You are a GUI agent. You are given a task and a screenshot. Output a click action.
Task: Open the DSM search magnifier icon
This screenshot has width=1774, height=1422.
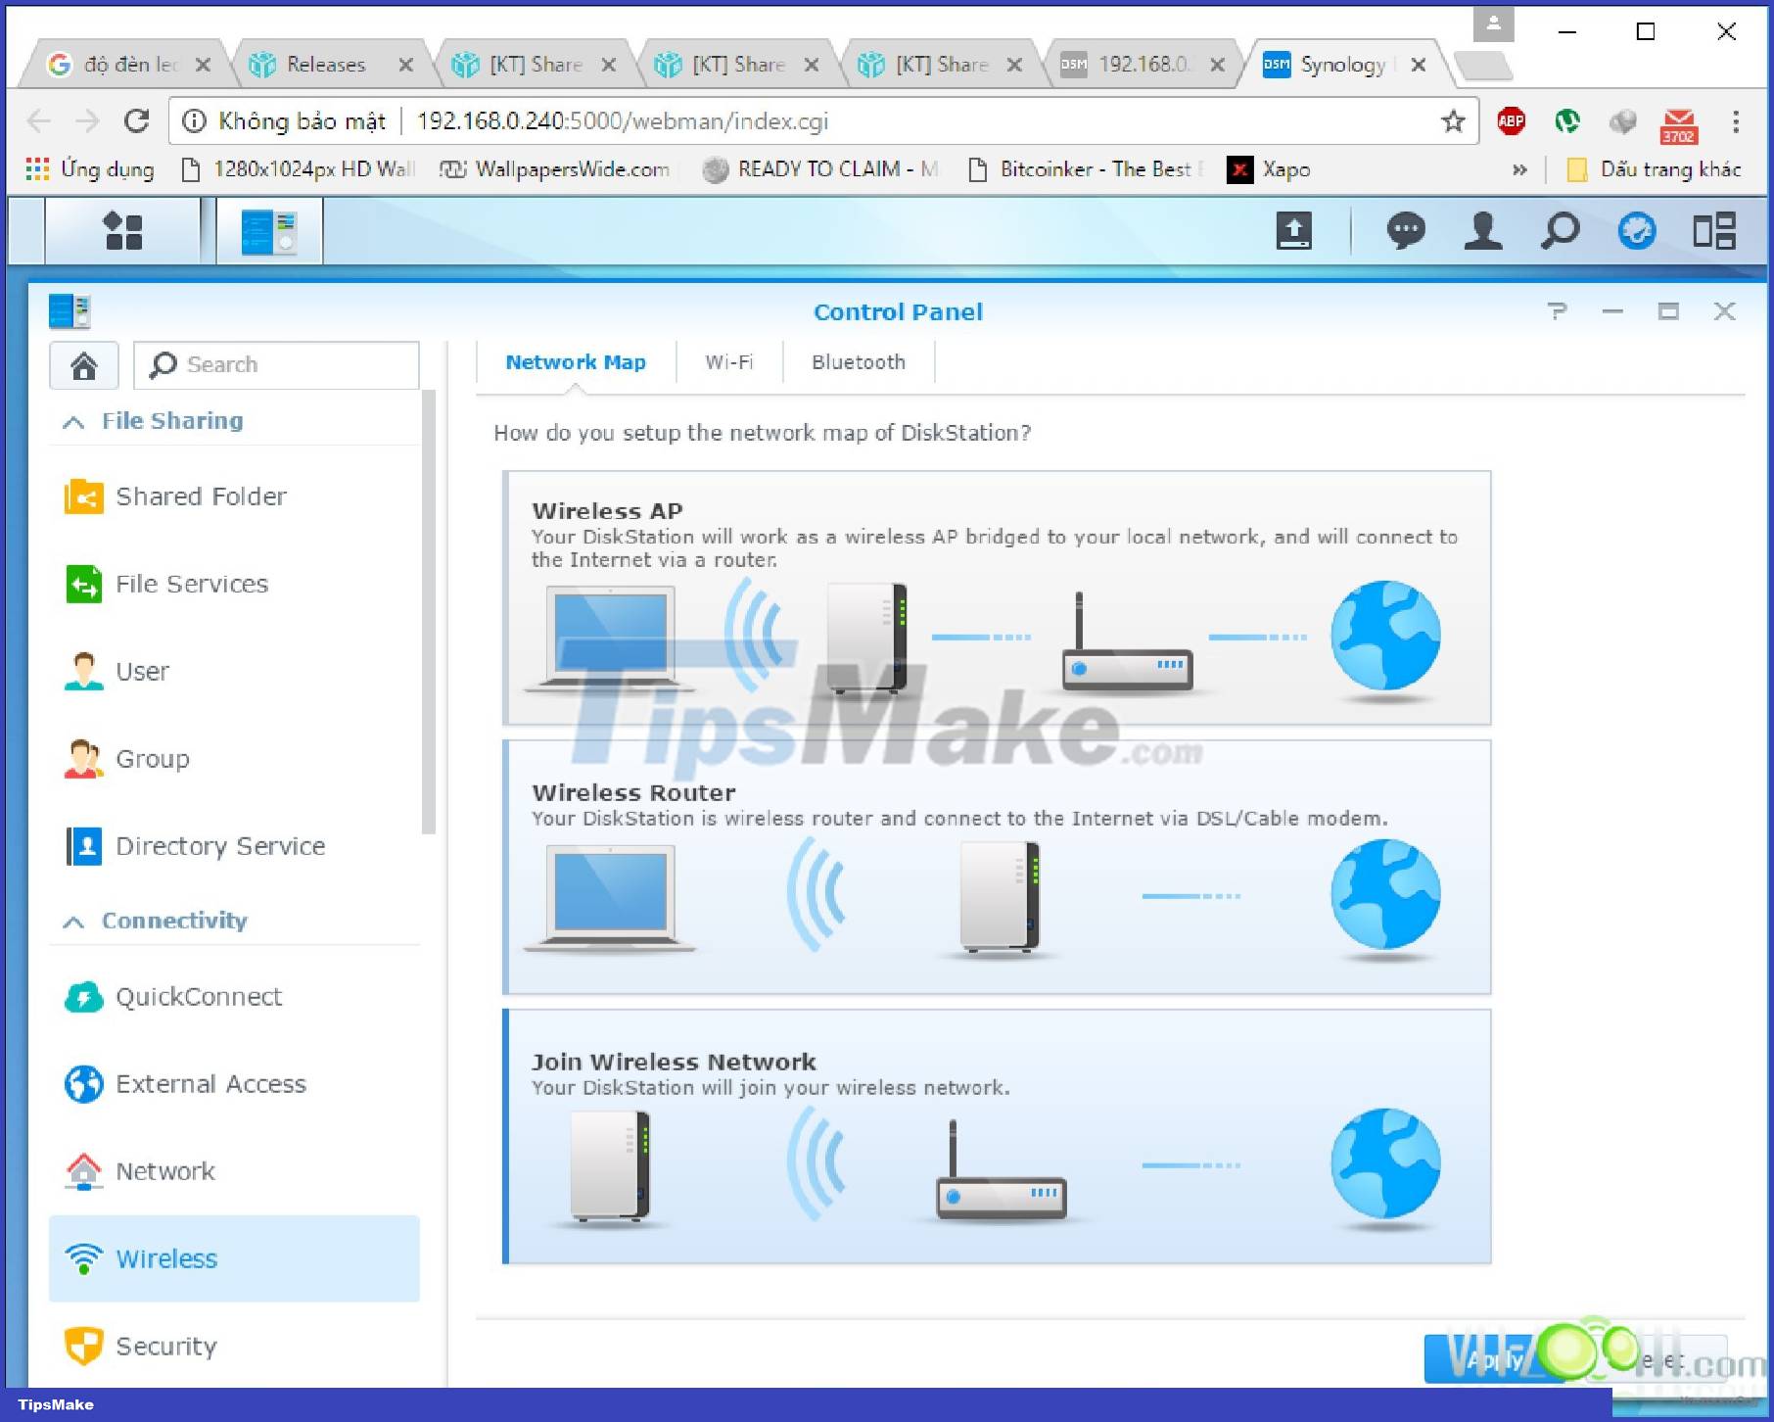point(1560,231)
